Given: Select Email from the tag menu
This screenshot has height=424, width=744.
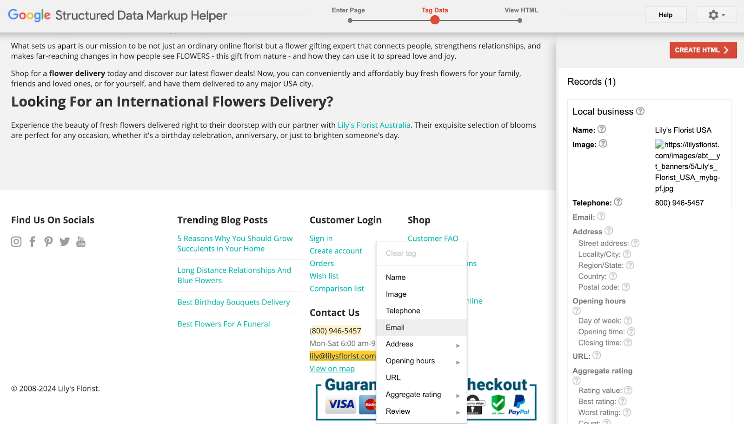Looking at the screenshot, I should click(395, 328).
